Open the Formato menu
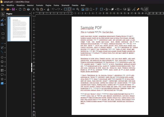Screen dimensions: 164x117 click(40, 5)
